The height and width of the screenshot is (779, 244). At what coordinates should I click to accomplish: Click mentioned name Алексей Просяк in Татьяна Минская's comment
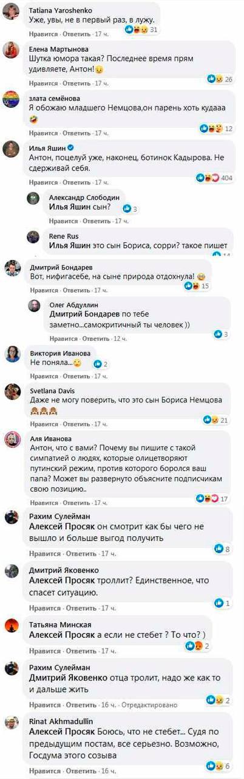[x=62, y=635]
